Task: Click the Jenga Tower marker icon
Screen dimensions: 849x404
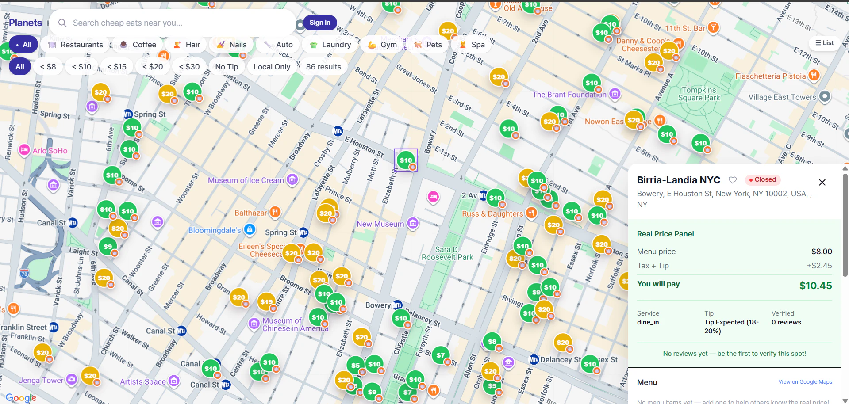Action: click(71, 379)
